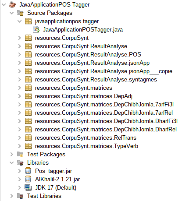The height and width of the screenshot is (201, 182).
Task: Collapse the Source Packages node
Action: [x=11, y=13]
